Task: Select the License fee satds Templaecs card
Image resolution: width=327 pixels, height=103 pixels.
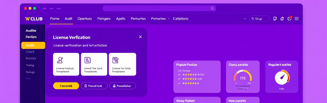Action: [x=122, y=64]
